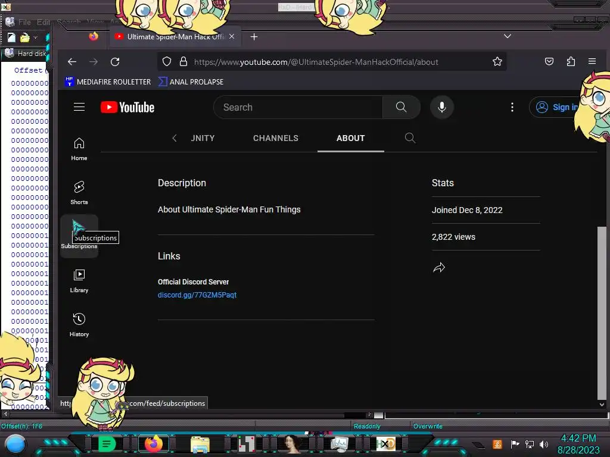Search within the channel magnifier
This screenshot has height=457, width=610.
click(410, 138)
